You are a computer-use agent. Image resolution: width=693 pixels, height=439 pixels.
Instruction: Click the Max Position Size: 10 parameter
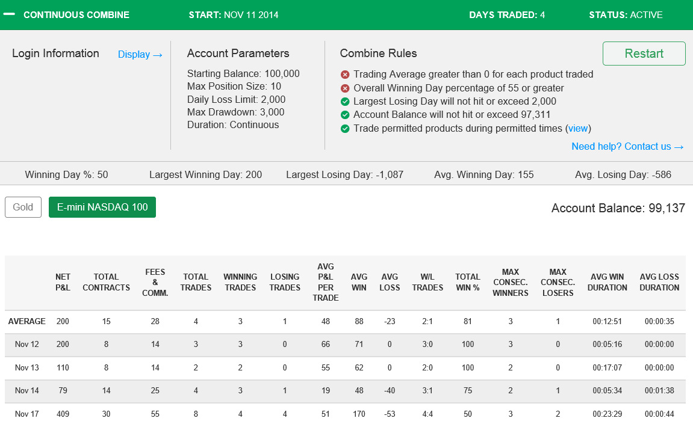[x=234, y=86]
